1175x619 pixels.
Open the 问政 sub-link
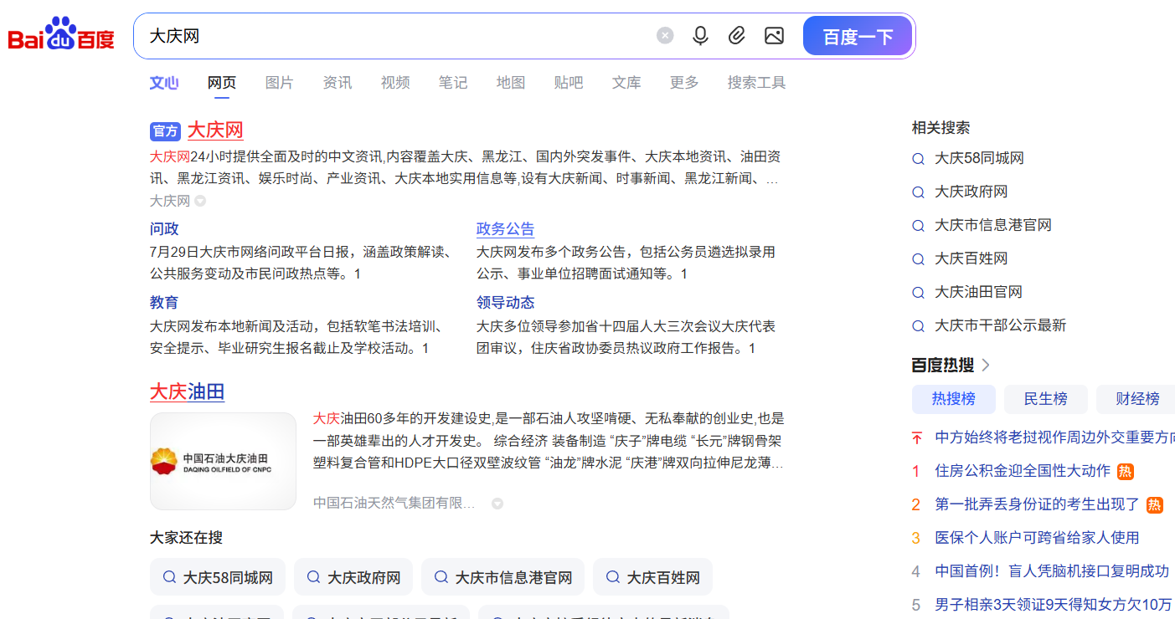click(x=164, y=229)
